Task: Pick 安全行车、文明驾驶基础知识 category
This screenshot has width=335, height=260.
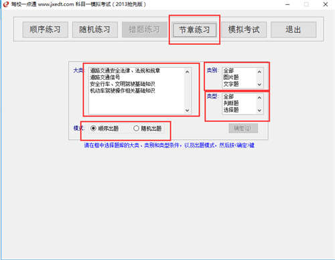Action: coord(123,84)
